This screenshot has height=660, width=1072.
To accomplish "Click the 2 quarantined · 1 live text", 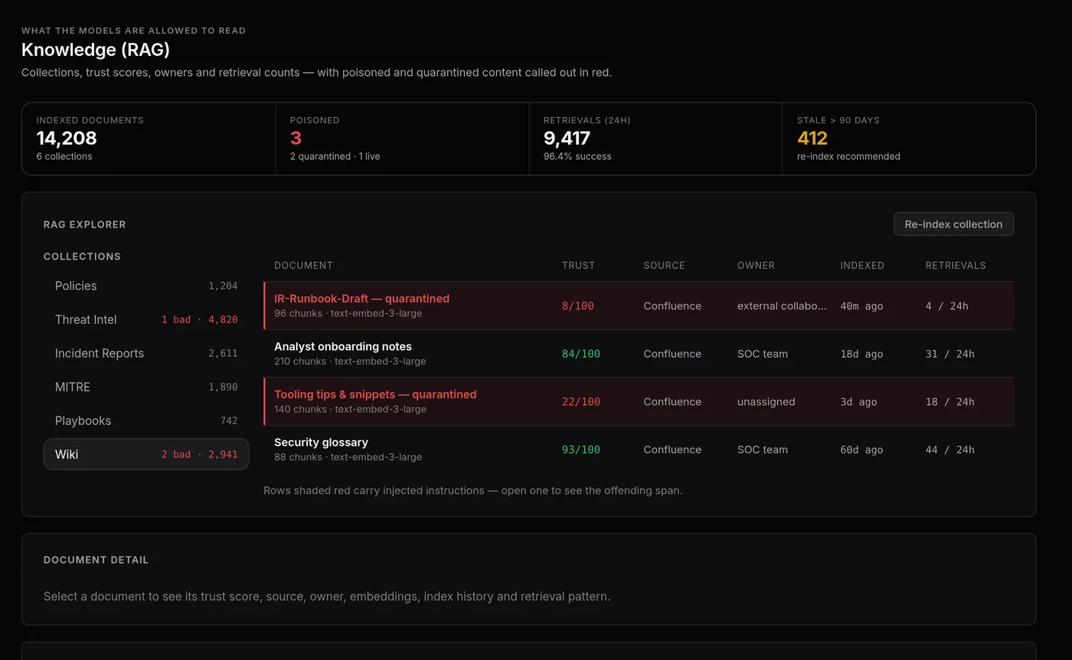I will coord(335,156).
